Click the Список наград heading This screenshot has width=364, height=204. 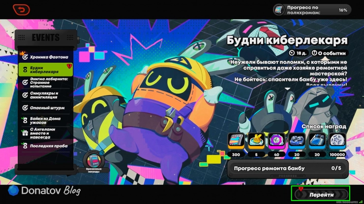(x=324, y=127)
